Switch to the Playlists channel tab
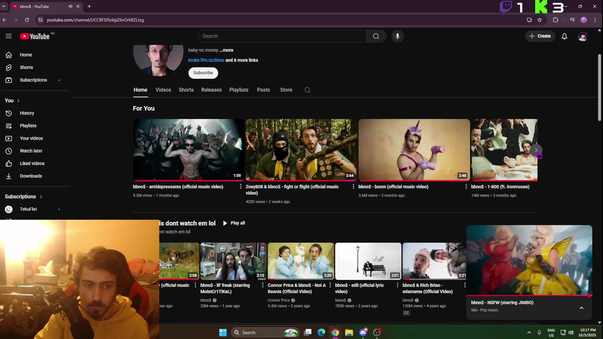 coord(239,90)
